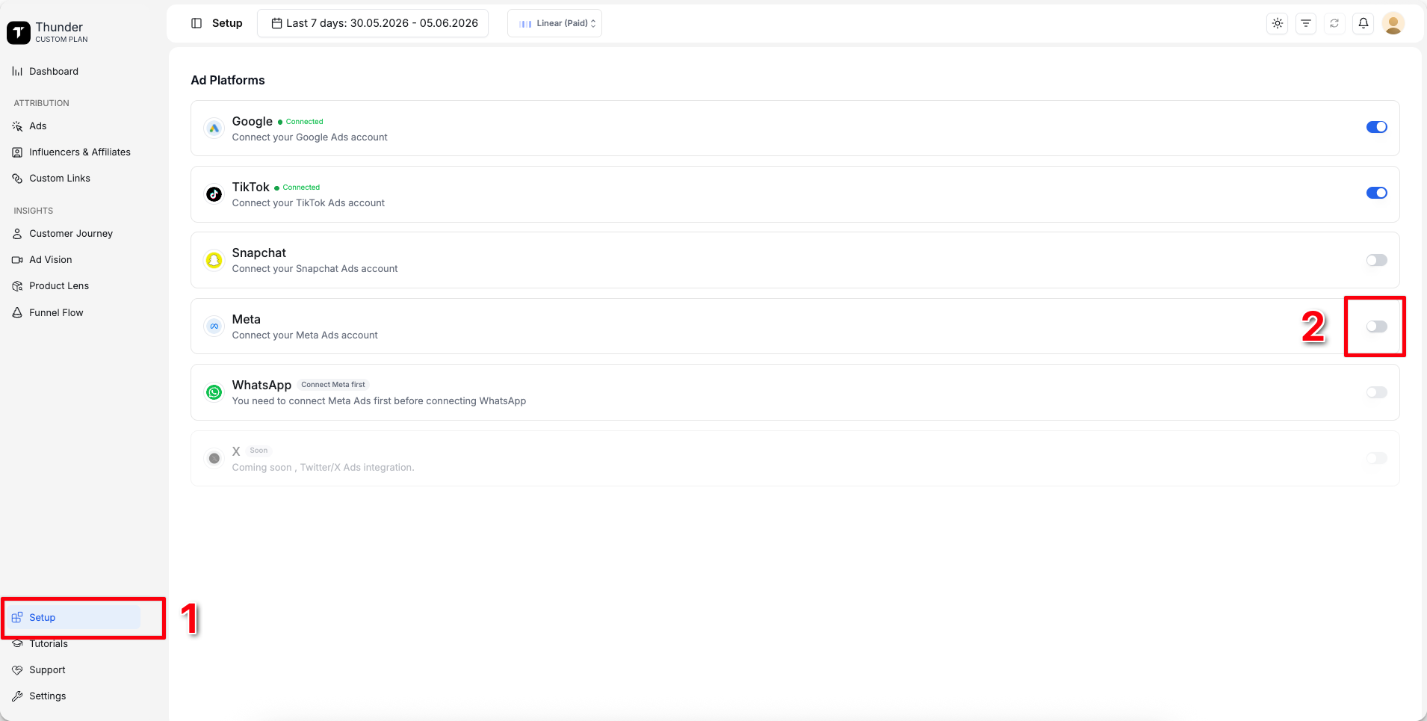1427x721 pixels.
Task: Click the Product Lens box icon
Action: tap(17, 286)
